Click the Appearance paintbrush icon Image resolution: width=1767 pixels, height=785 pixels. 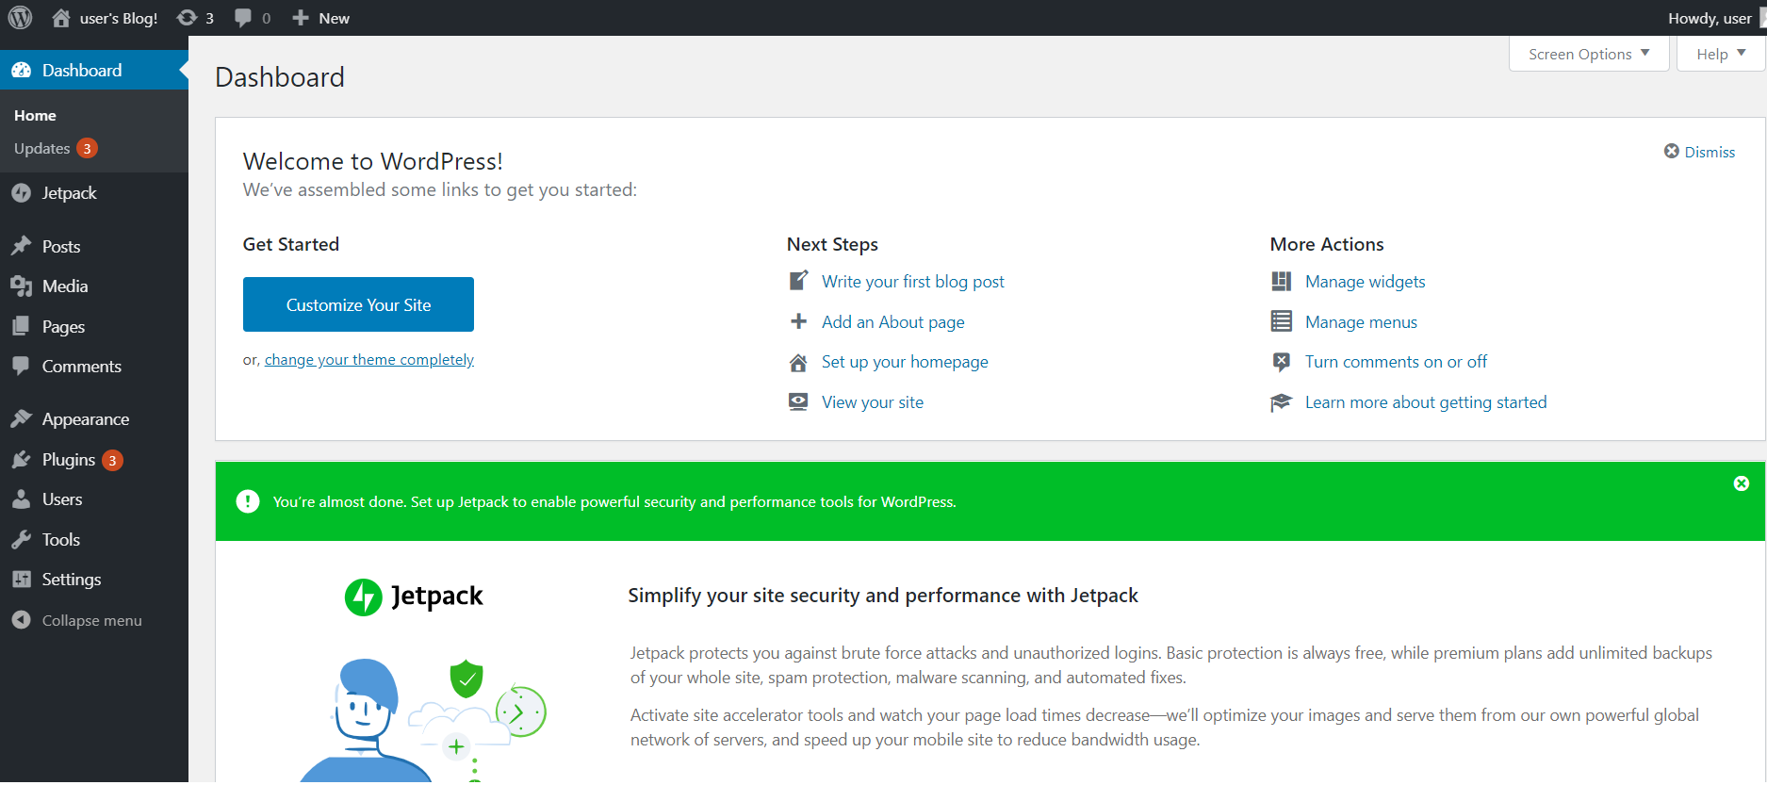coord(21,418)
